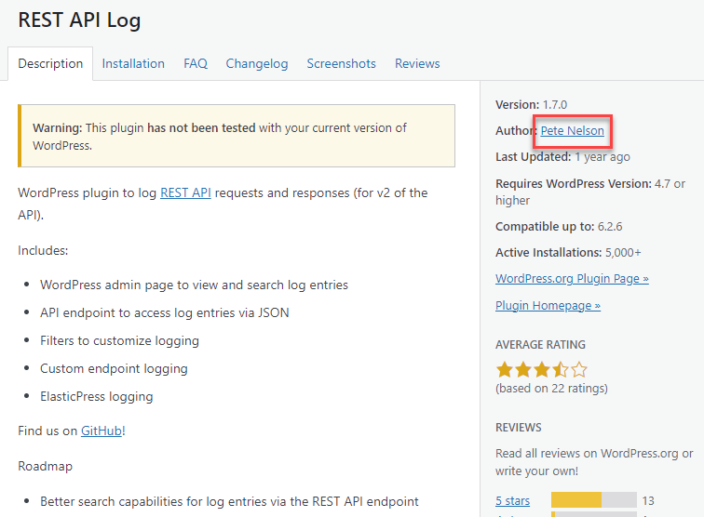Image resolution: width=704 pixels, height=517 pixels.
Task: Click Filters to customize logging item
Action: tap(119, 340)
